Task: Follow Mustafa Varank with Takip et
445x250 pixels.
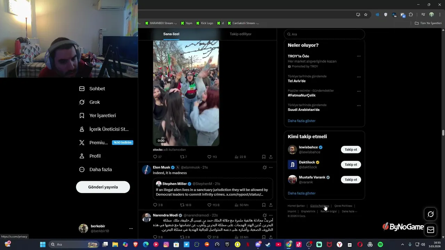Action: (351, 180)
